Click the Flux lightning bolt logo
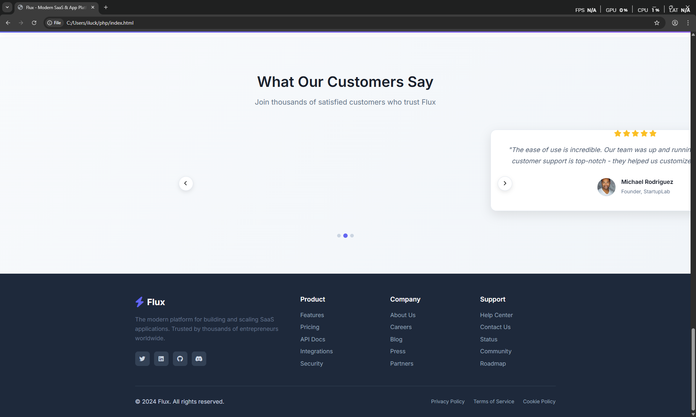Image resolution: width=696 pixels, height=417 pixels. click(140, 302)
